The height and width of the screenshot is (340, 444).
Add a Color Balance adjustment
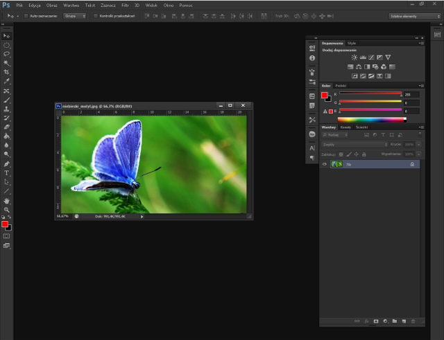[359, 66]
